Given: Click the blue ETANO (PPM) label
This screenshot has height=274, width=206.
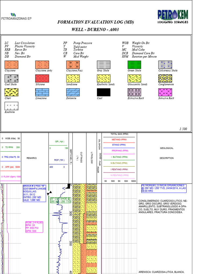Looking at the screenshot, I should 119,145.
